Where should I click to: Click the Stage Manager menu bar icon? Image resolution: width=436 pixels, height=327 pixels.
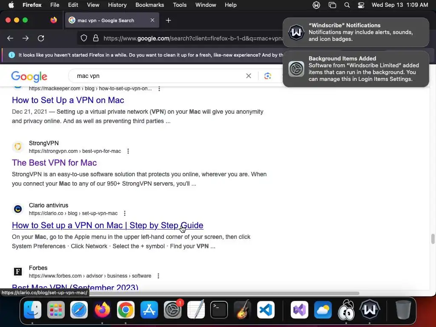click(332, 5)
